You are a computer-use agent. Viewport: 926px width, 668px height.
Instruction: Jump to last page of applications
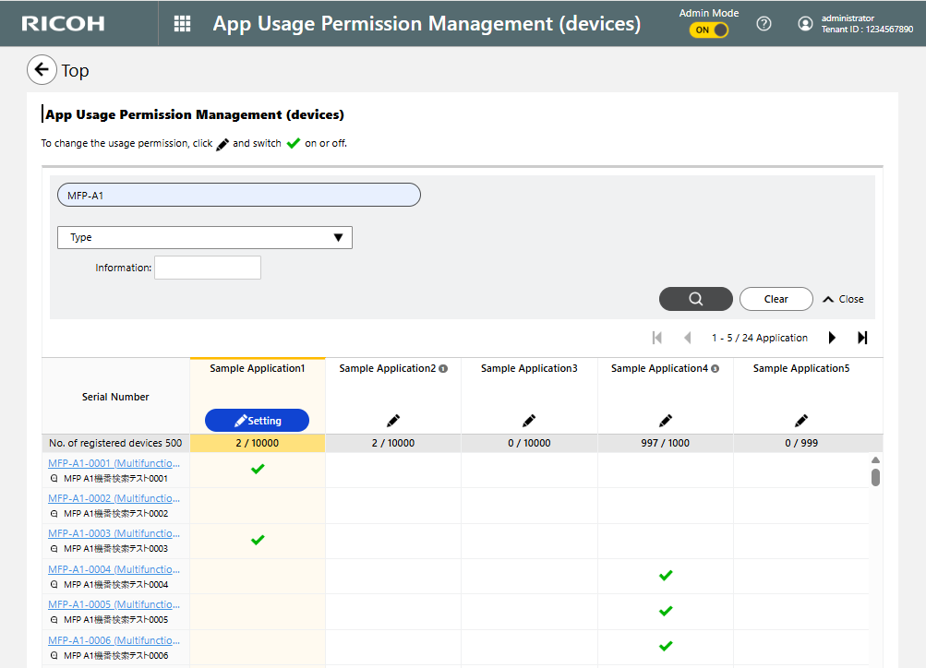click(862, 338)
